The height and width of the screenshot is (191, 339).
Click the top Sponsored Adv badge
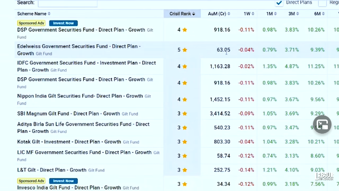coord(31,23)
